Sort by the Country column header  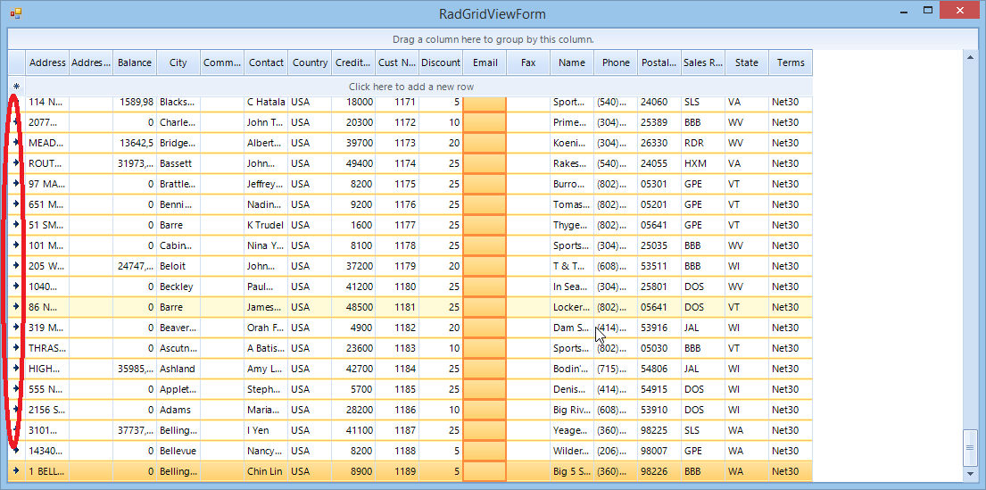click(310, 62)
